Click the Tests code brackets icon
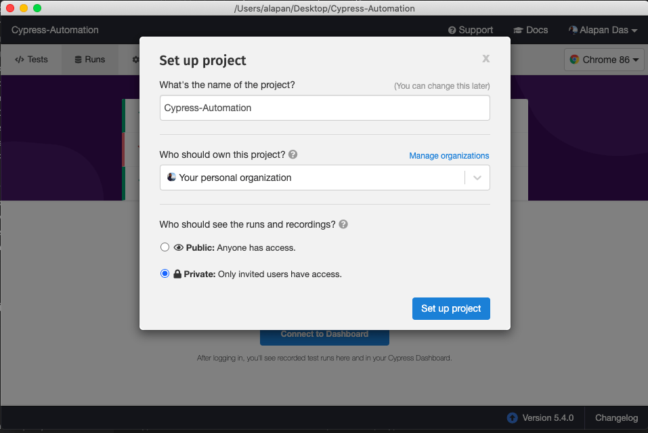The image size is (648, 433). coord(20,60)
